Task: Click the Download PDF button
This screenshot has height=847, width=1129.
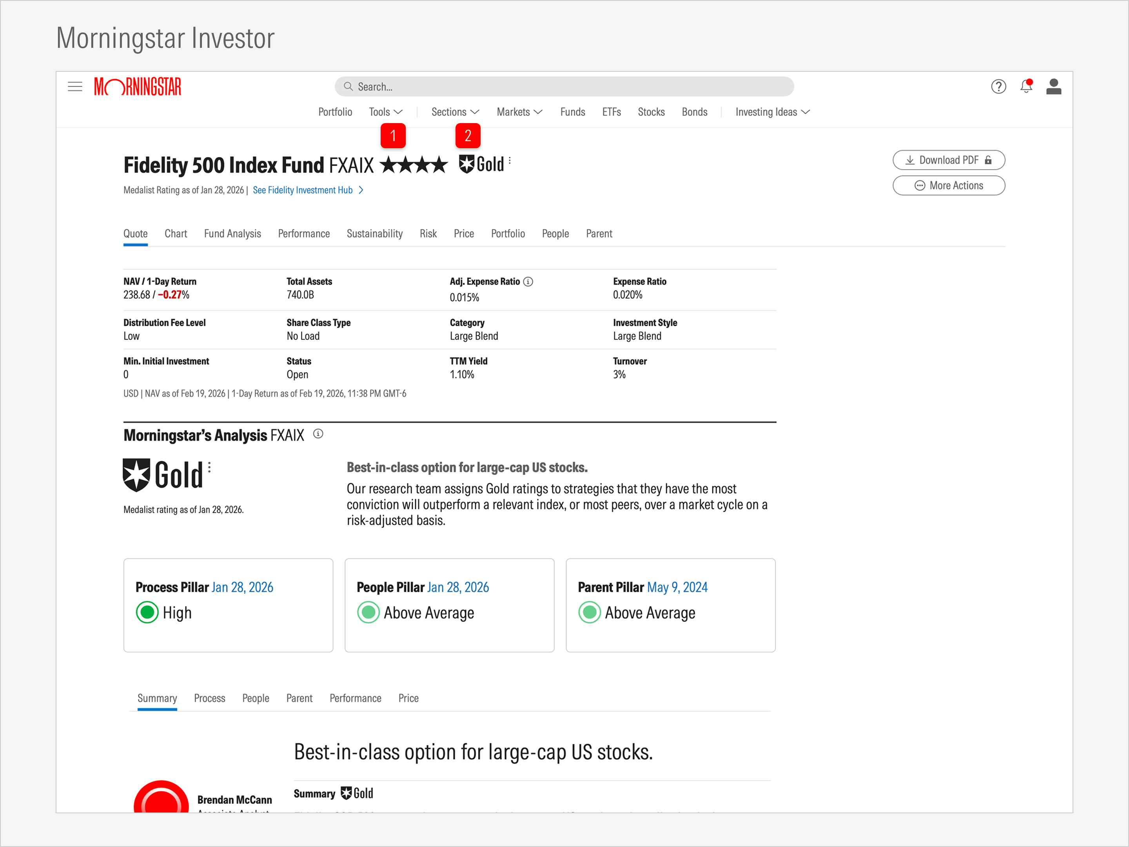Action: click(x=949, y=160)
